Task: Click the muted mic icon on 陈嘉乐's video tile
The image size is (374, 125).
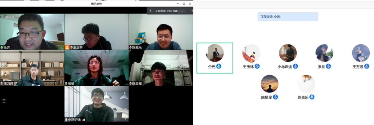Action: click(131, 48)
